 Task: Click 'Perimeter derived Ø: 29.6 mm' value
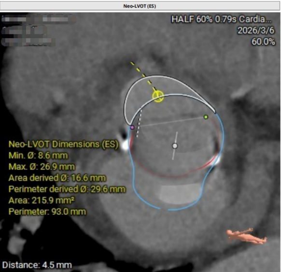tap(67, 189)
